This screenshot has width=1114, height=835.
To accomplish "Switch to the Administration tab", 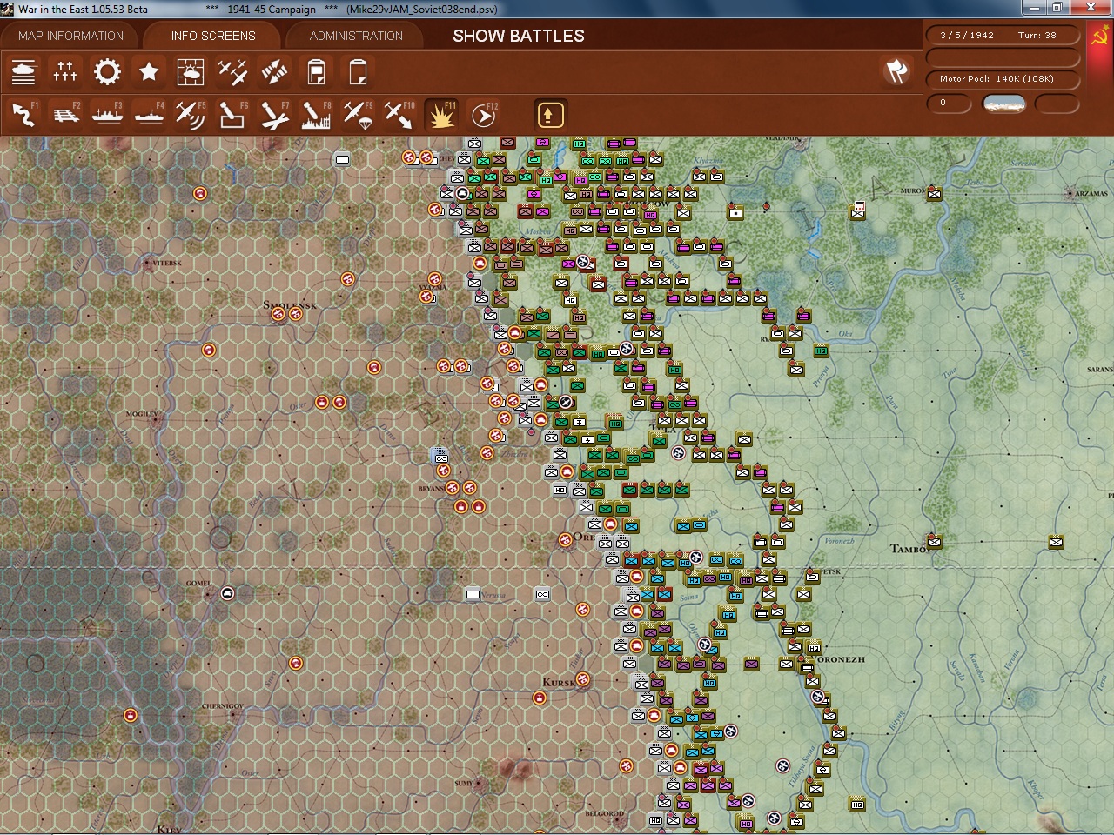I will pyautogui.click(x=356, y=36).
